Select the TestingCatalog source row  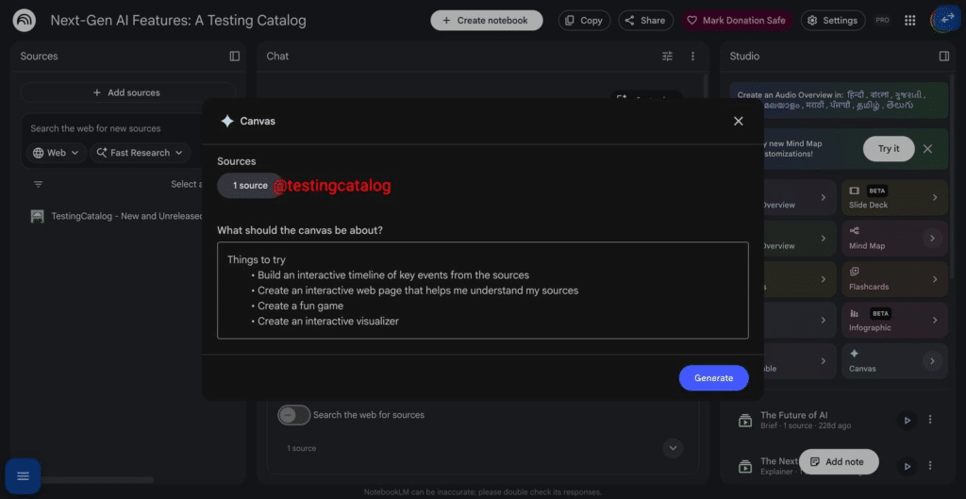click(x=118, y=216)
